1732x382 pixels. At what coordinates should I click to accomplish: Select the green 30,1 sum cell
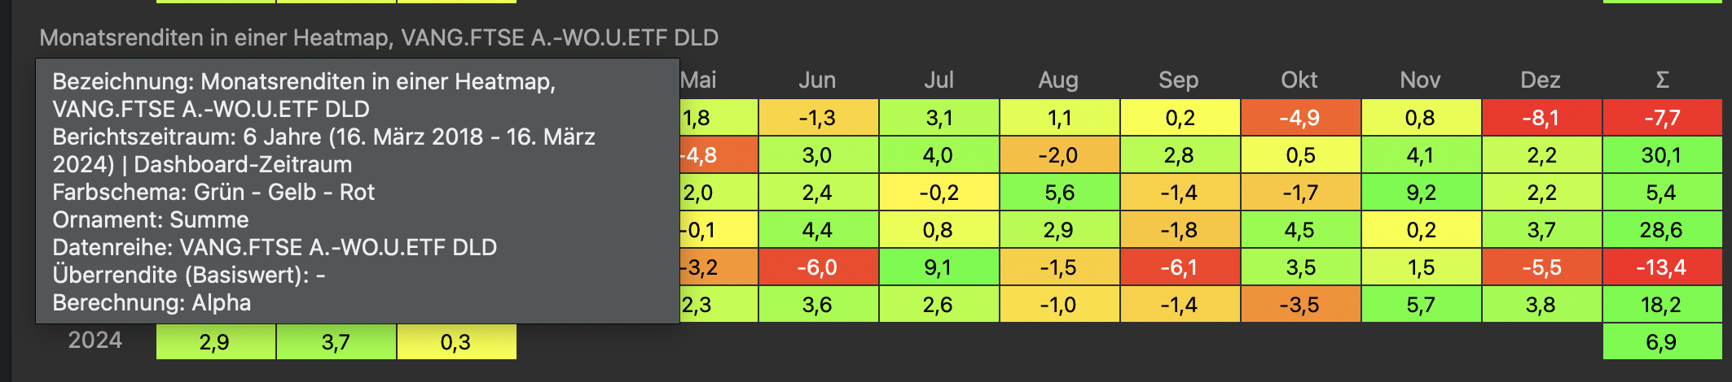pos(1662,155)
